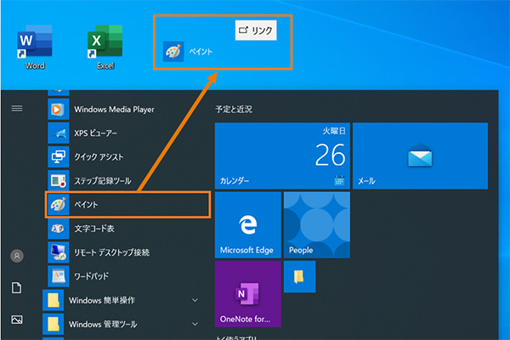
Task: Select the XPS ビューアー label
Action: pyautogui.click(x=95, y=133)
